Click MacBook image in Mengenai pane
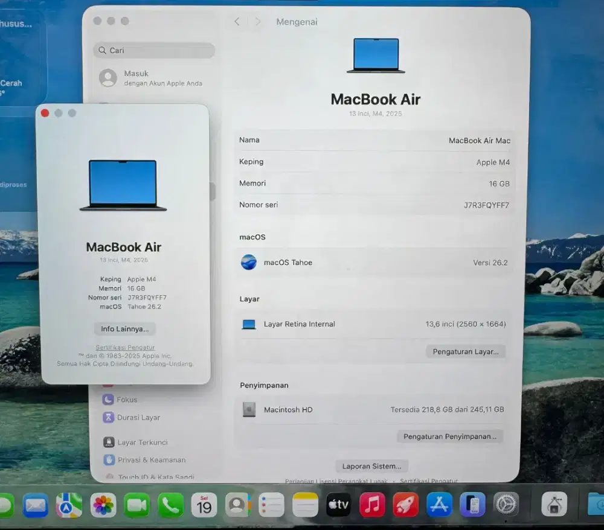Image resolution: width=604 pixels, height=530 pixels. (x=376, y=55)
